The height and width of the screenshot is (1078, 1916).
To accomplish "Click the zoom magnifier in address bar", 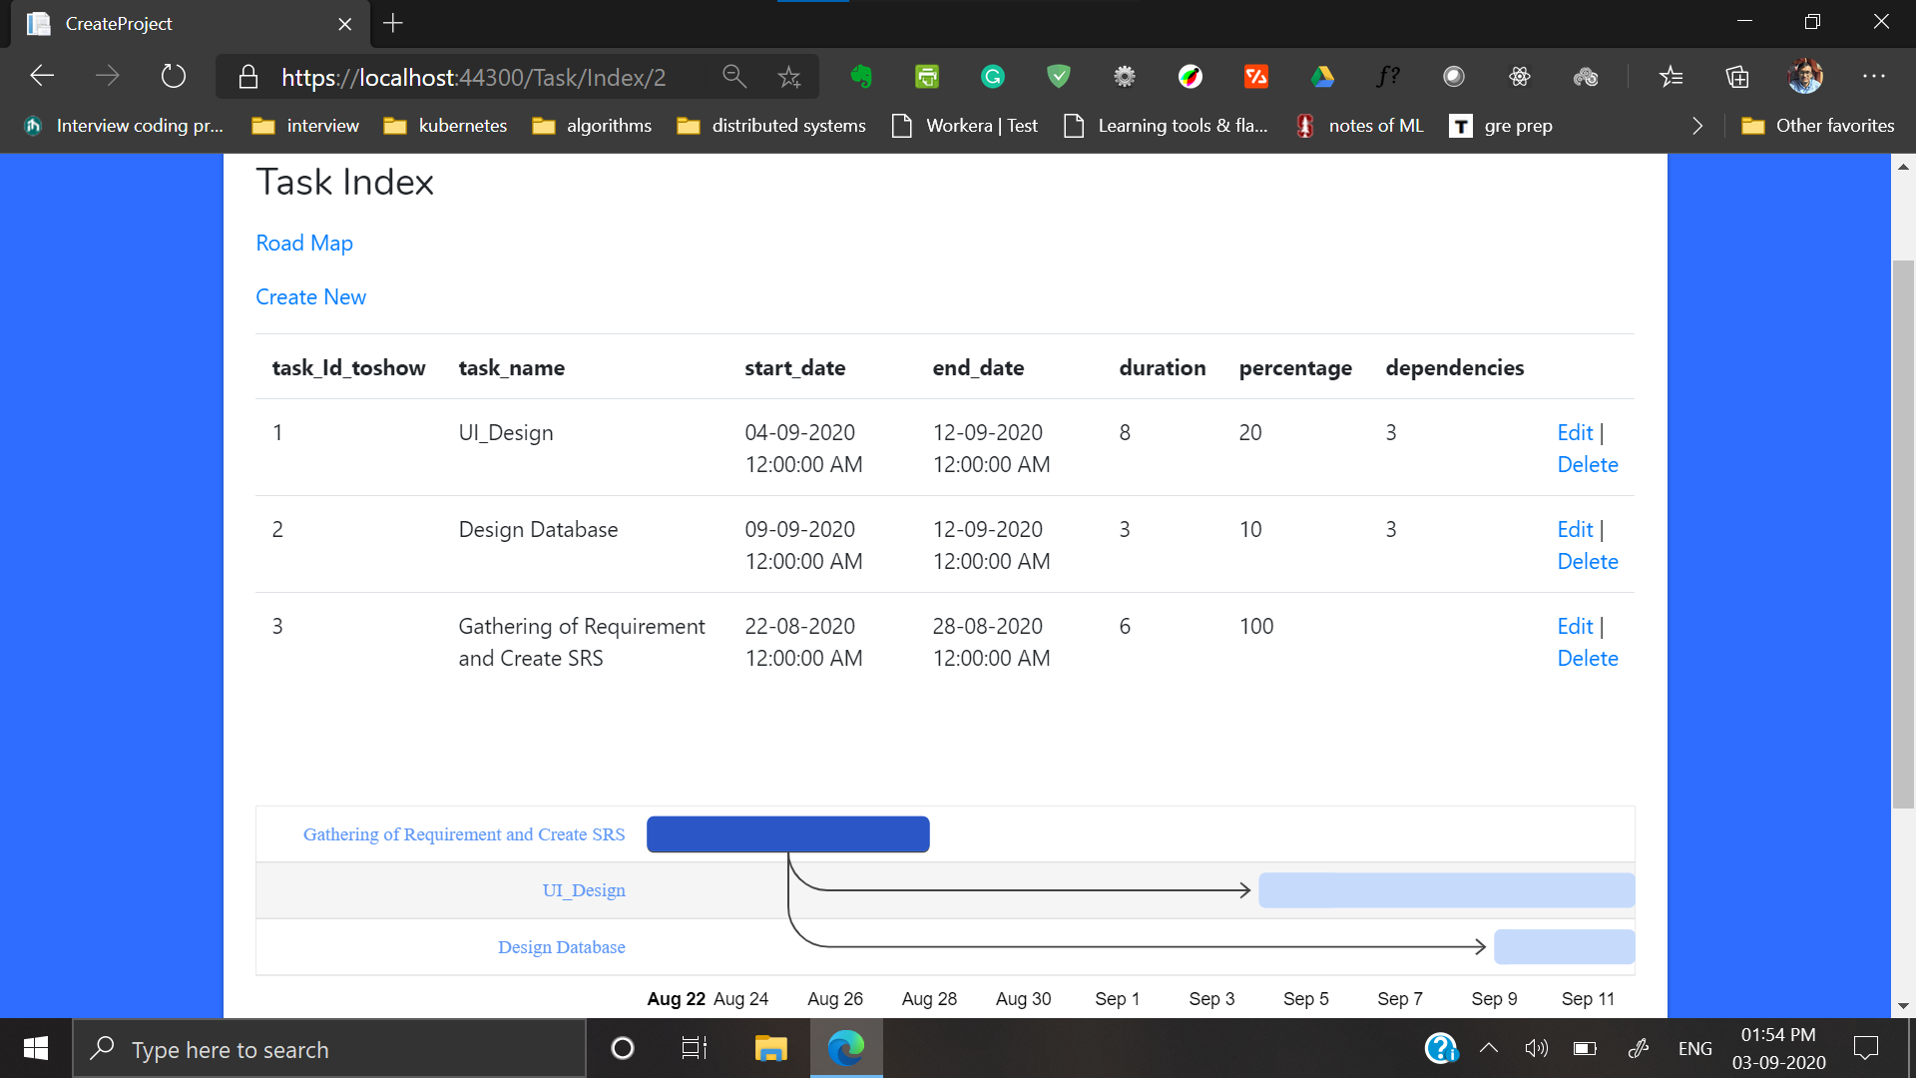I will click(x=734, y=77).
